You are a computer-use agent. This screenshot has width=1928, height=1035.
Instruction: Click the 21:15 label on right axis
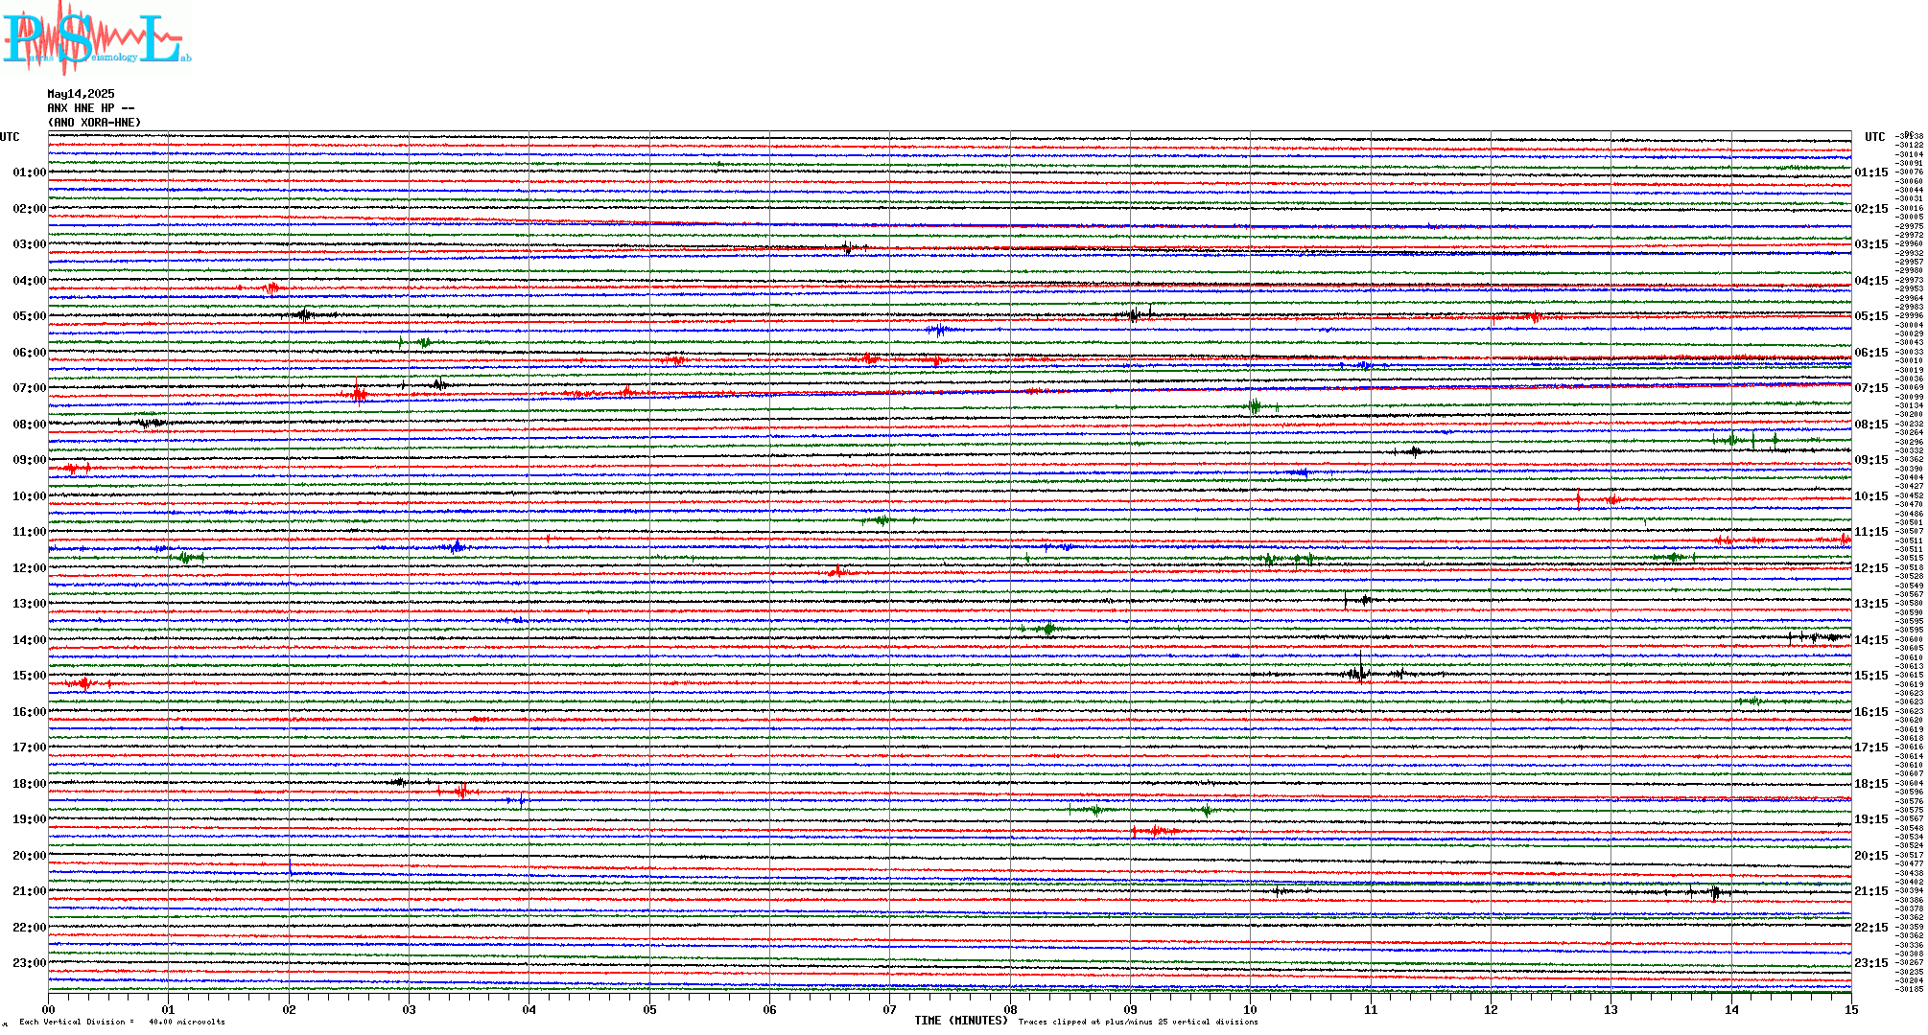[x=1871, y=891]
